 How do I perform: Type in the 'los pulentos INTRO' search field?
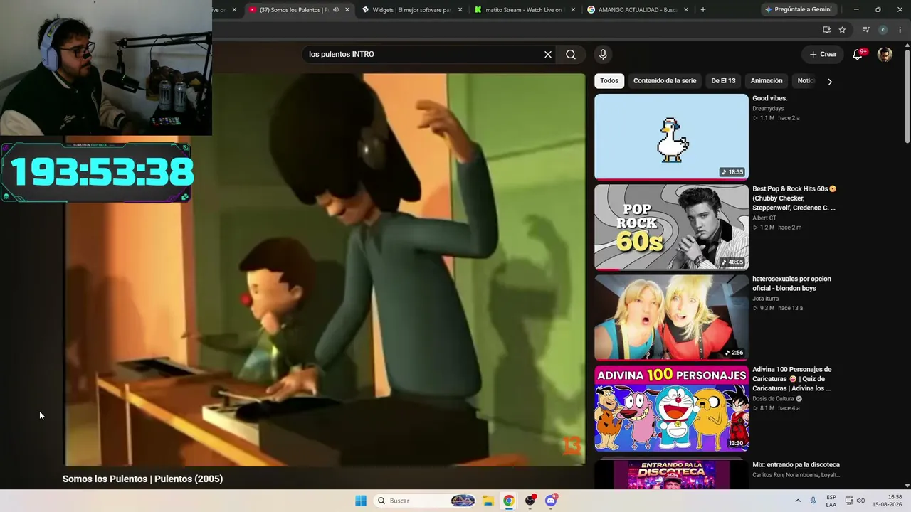pos(423,54)
